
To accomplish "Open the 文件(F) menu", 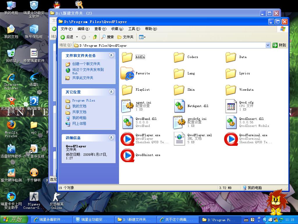I will point(67,29).
